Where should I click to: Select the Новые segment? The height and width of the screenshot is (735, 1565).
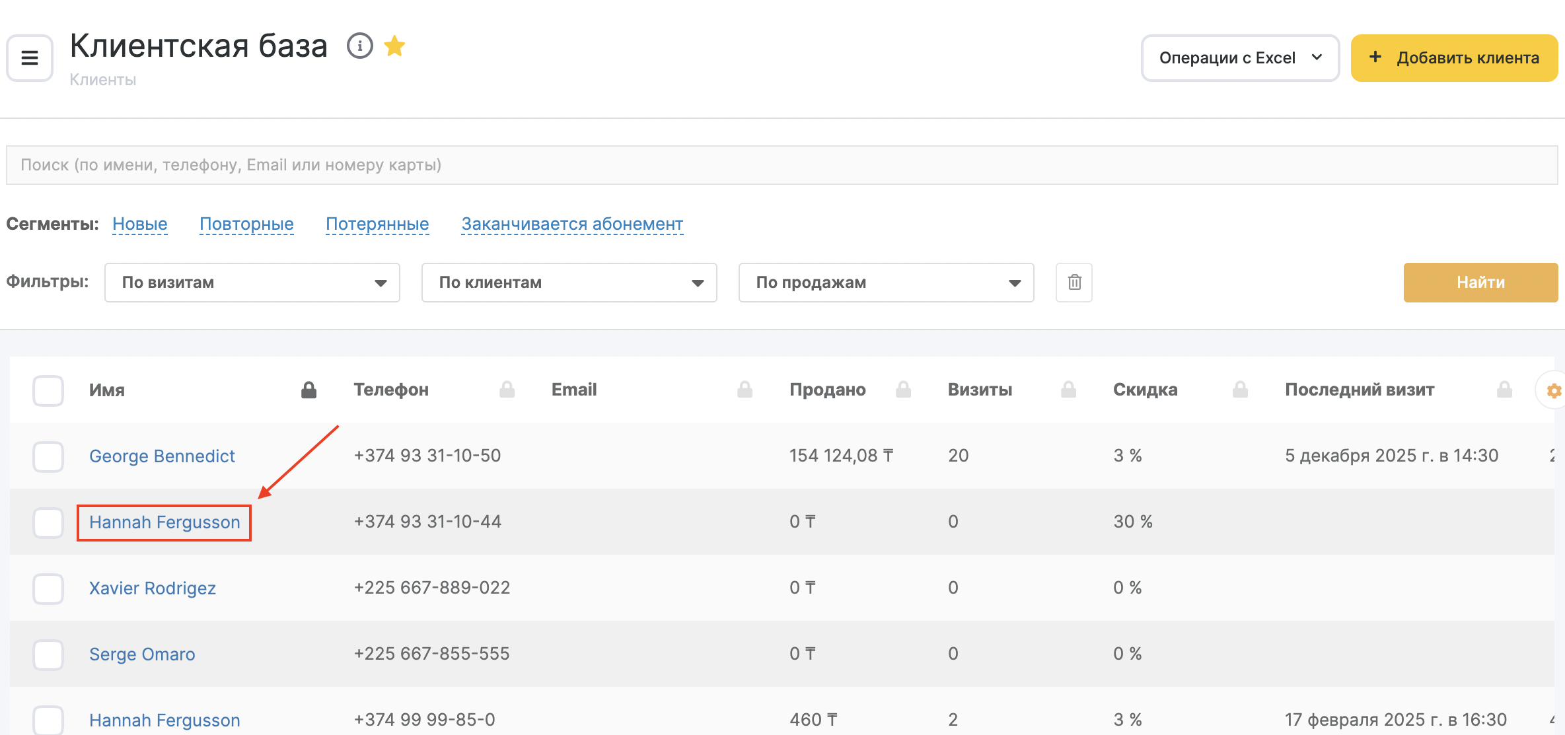(x=140, y=224)
